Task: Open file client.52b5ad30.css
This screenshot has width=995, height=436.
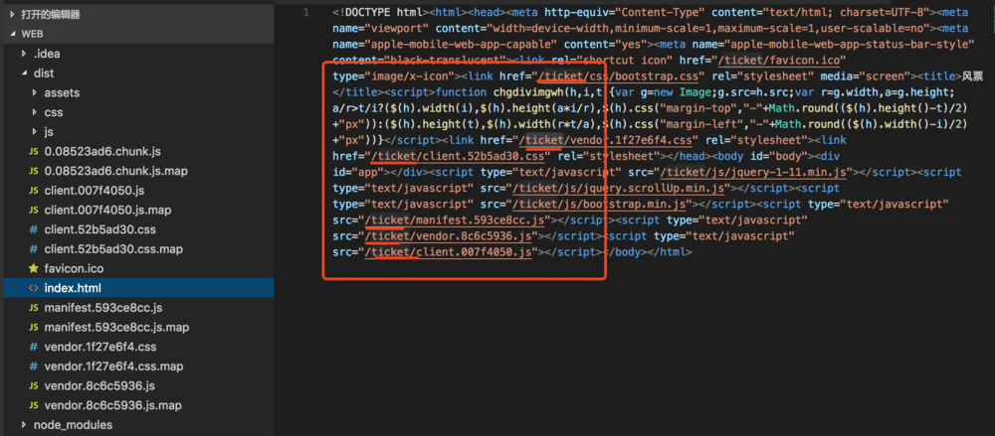Action: 99,229
